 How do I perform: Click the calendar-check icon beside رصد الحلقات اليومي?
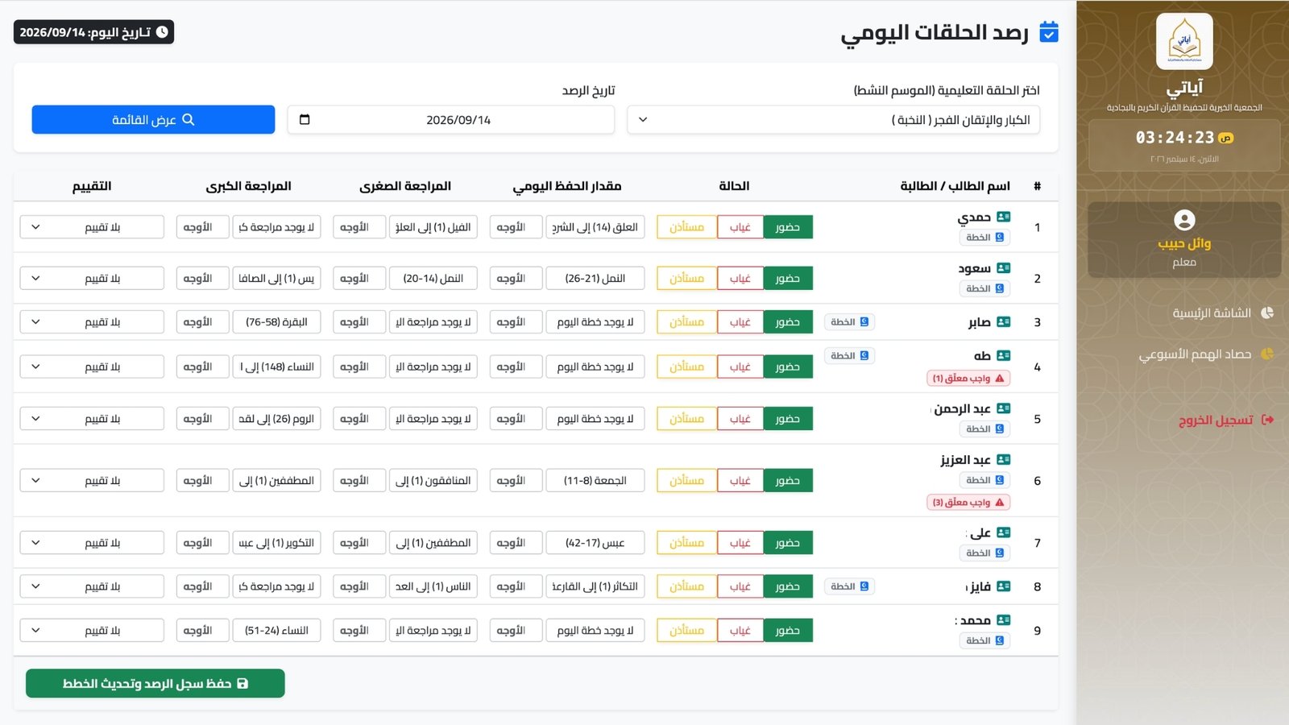tap(1049, 32)
